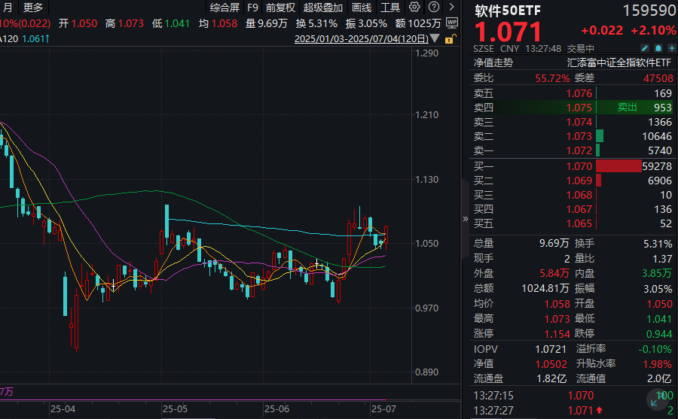Click the 卖四 sell order row at 1.075

pyautogui.click(x=573, y=108)
